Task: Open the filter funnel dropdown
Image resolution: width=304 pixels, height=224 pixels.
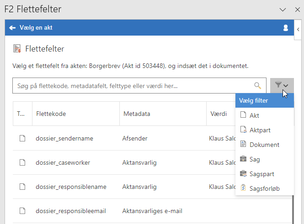Action: [282, 85]
